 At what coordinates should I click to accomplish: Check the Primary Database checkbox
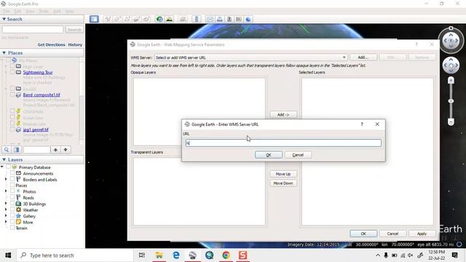(8, 167)
